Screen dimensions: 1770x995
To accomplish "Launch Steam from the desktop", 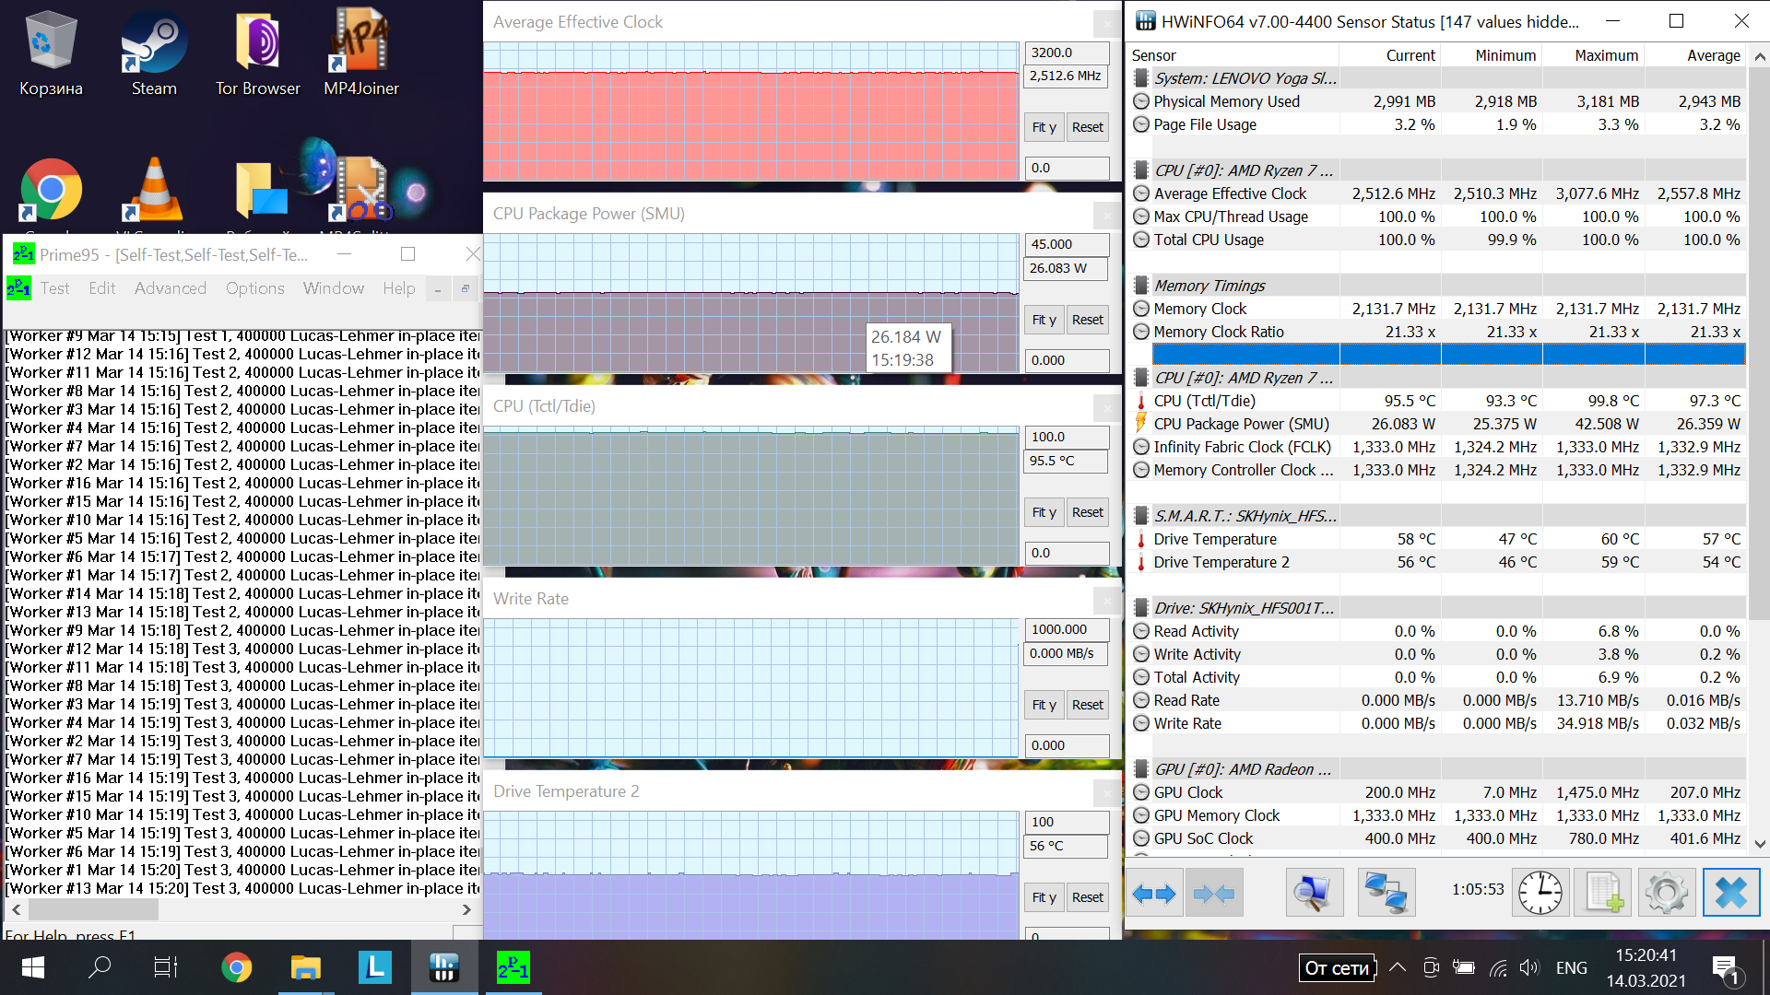I will coord(154,53).
